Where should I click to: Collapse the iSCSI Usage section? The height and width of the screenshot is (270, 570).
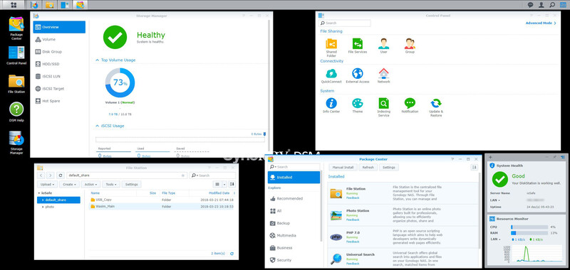(x=97, y=126)
